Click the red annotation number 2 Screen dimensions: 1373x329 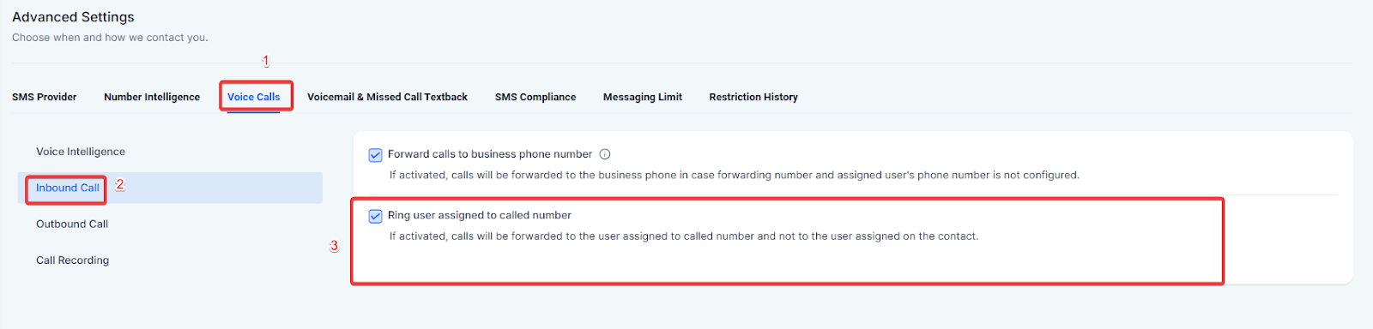click(x=120, y=184)
